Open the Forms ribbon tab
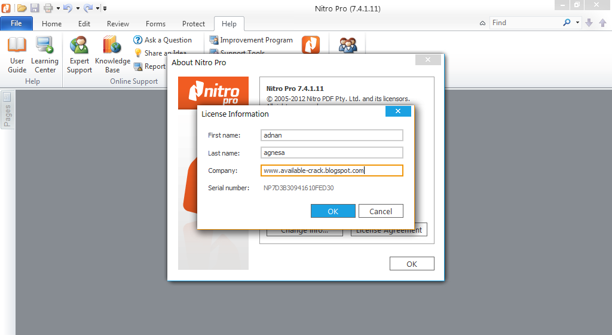This screenshot has width=612, height=335. (155, 24)
